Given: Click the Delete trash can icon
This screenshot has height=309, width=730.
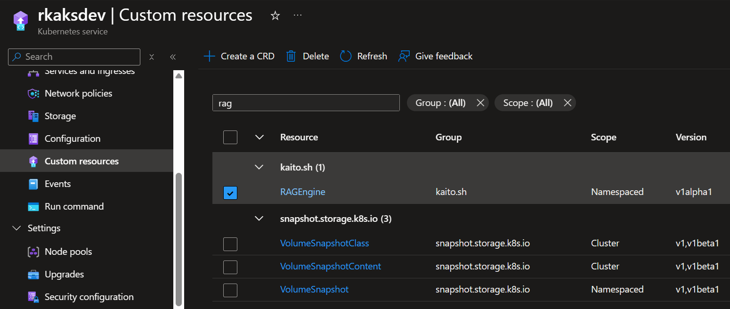Looking at the screenshot, I should (291, 57).
